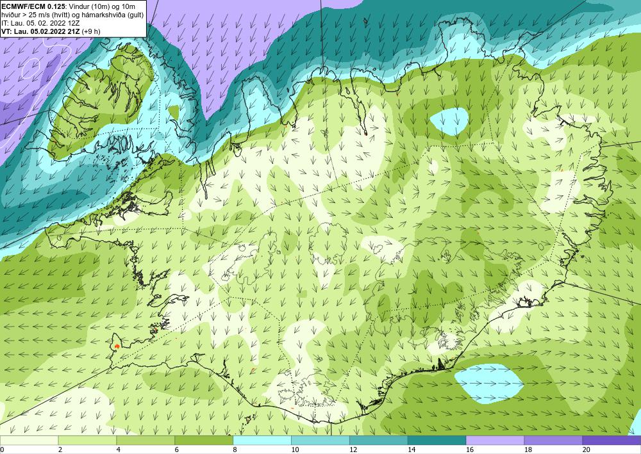Click the '18' label on the wind scale

[x=528, y=450]
